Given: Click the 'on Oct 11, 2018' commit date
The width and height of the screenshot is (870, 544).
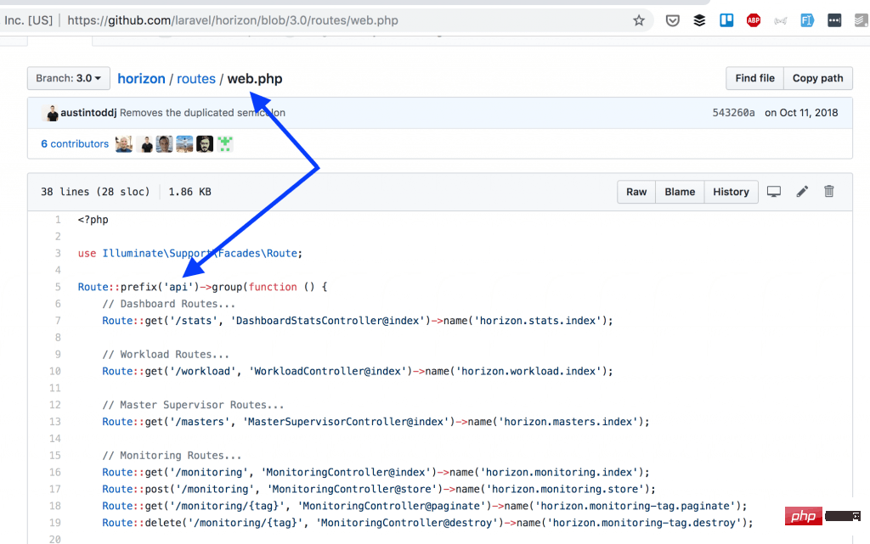Looking at the screenshot, I should (801, 113).
